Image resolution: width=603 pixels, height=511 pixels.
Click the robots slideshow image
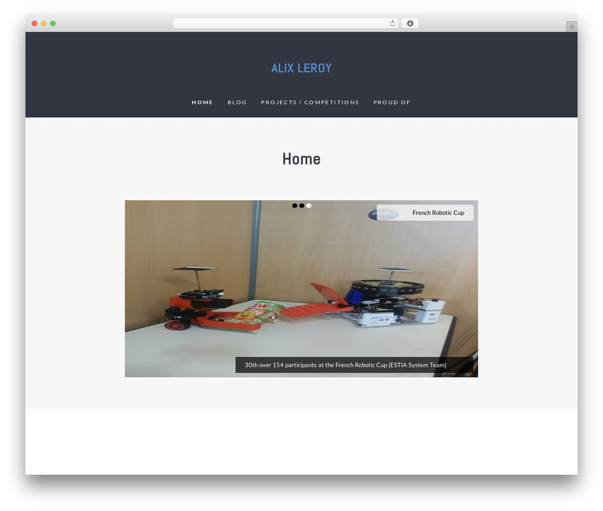(x=301, y=288)
